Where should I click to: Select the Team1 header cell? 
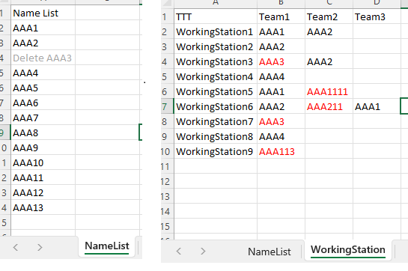[x=281, y=16]
